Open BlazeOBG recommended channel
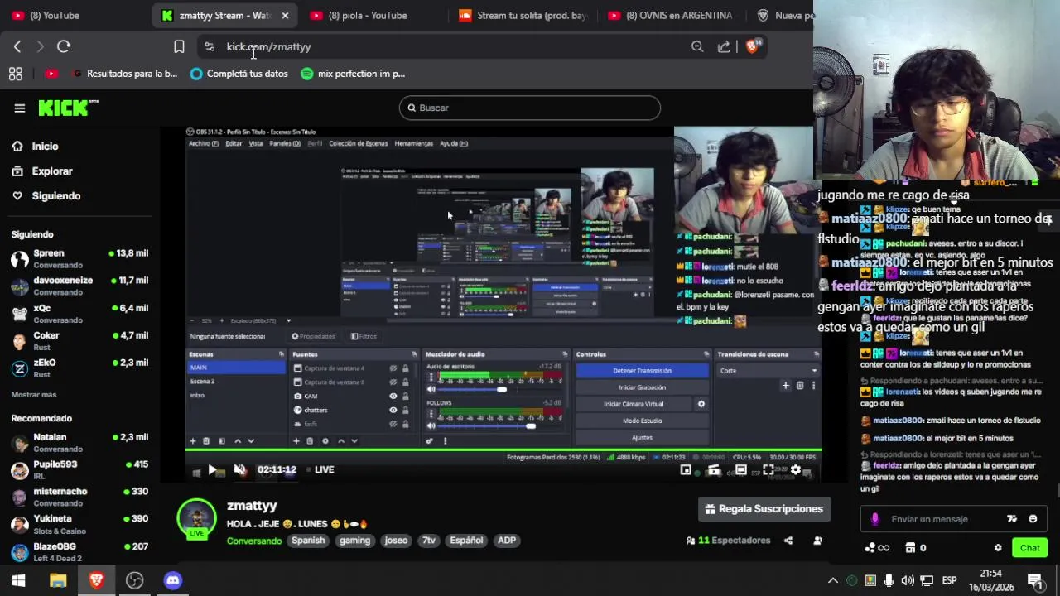 tap(79, 551)
